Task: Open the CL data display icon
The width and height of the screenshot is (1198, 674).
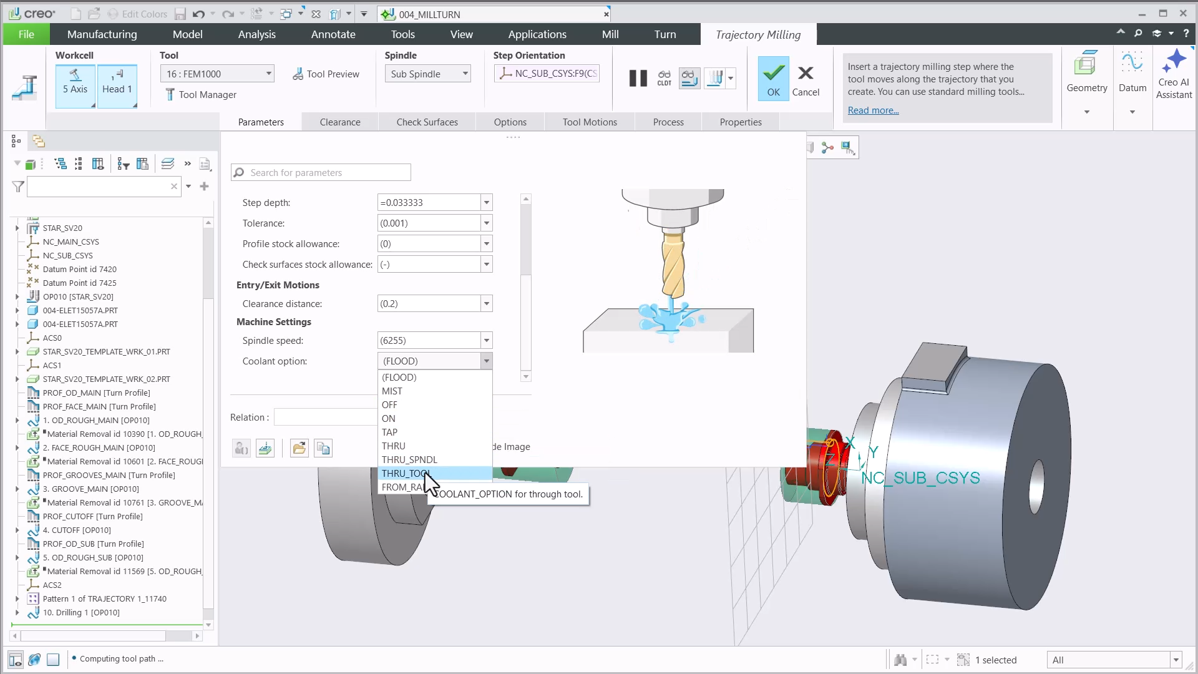Action: pos(664,78)
